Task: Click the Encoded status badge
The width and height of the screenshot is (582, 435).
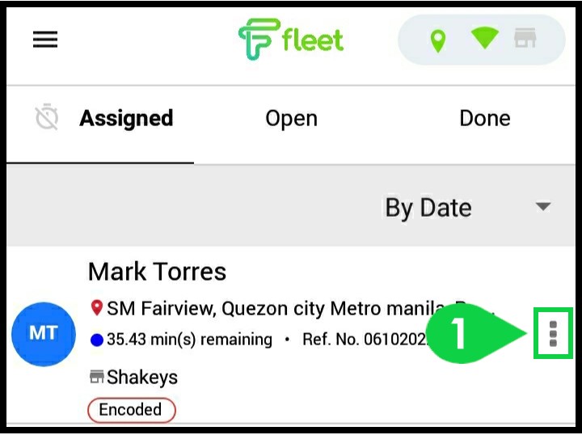Action: pyautogui.click(x=132, y=410)
